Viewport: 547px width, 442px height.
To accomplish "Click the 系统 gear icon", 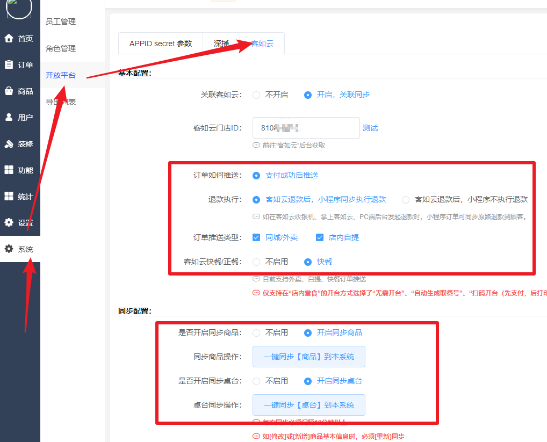I will tap(9, 249).
